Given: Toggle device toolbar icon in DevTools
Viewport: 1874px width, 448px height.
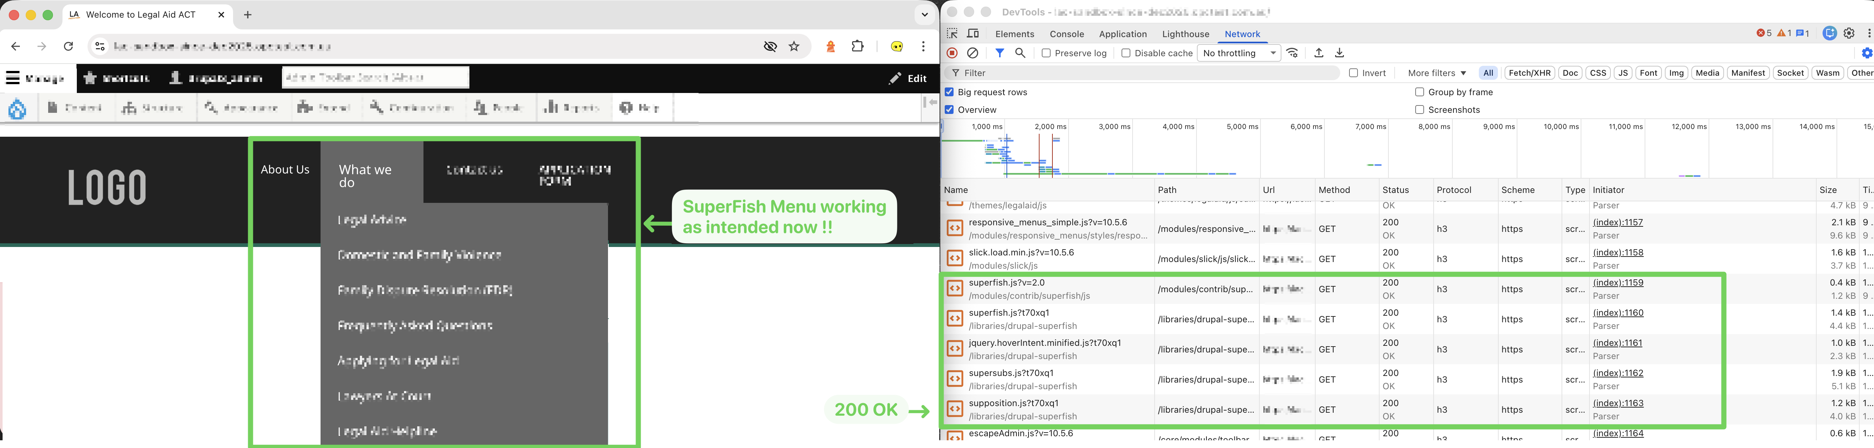Looking at the screenshot, I should pyautogui.click(x=973, y=33).
